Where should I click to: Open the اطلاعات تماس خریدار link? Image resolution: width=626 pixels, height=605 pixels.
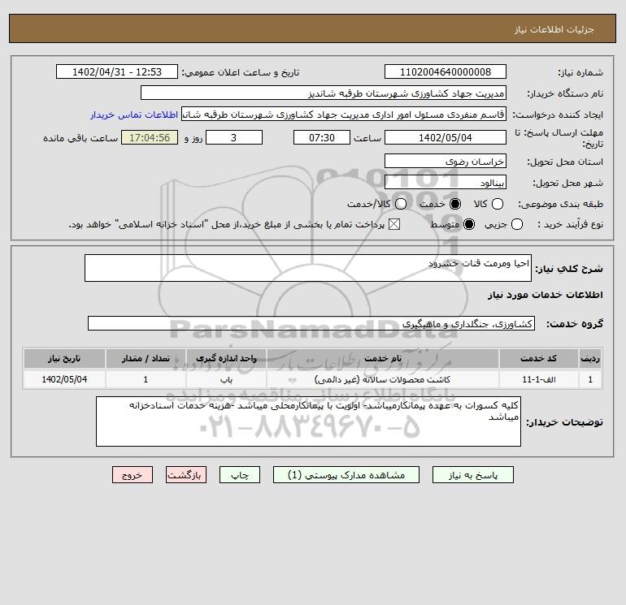click(134, 115)
